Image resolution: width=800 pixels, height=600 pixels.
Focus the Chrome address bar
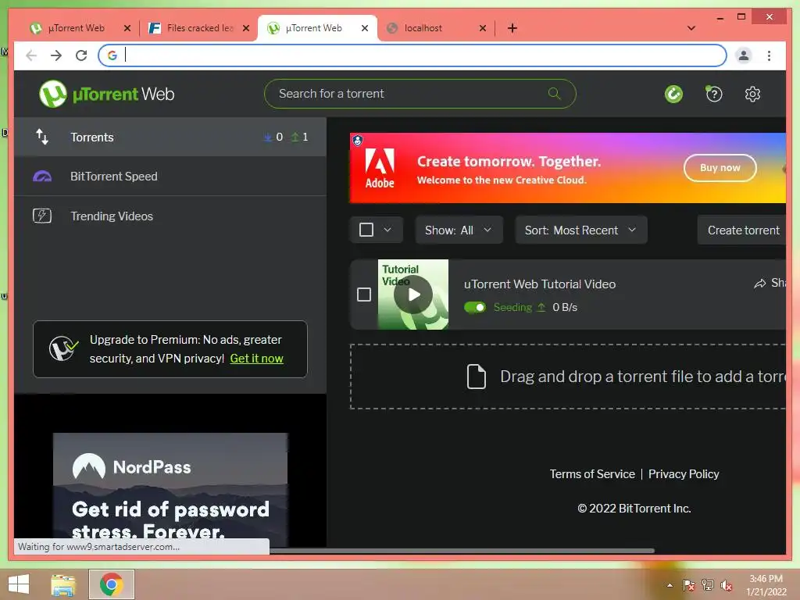pos(412,55)
